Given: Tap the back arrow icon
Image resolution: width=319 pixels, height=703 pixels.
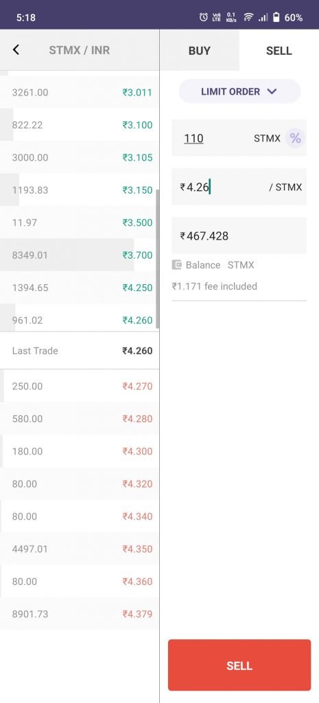Looking at the screenshot, I should pos(16,49).
